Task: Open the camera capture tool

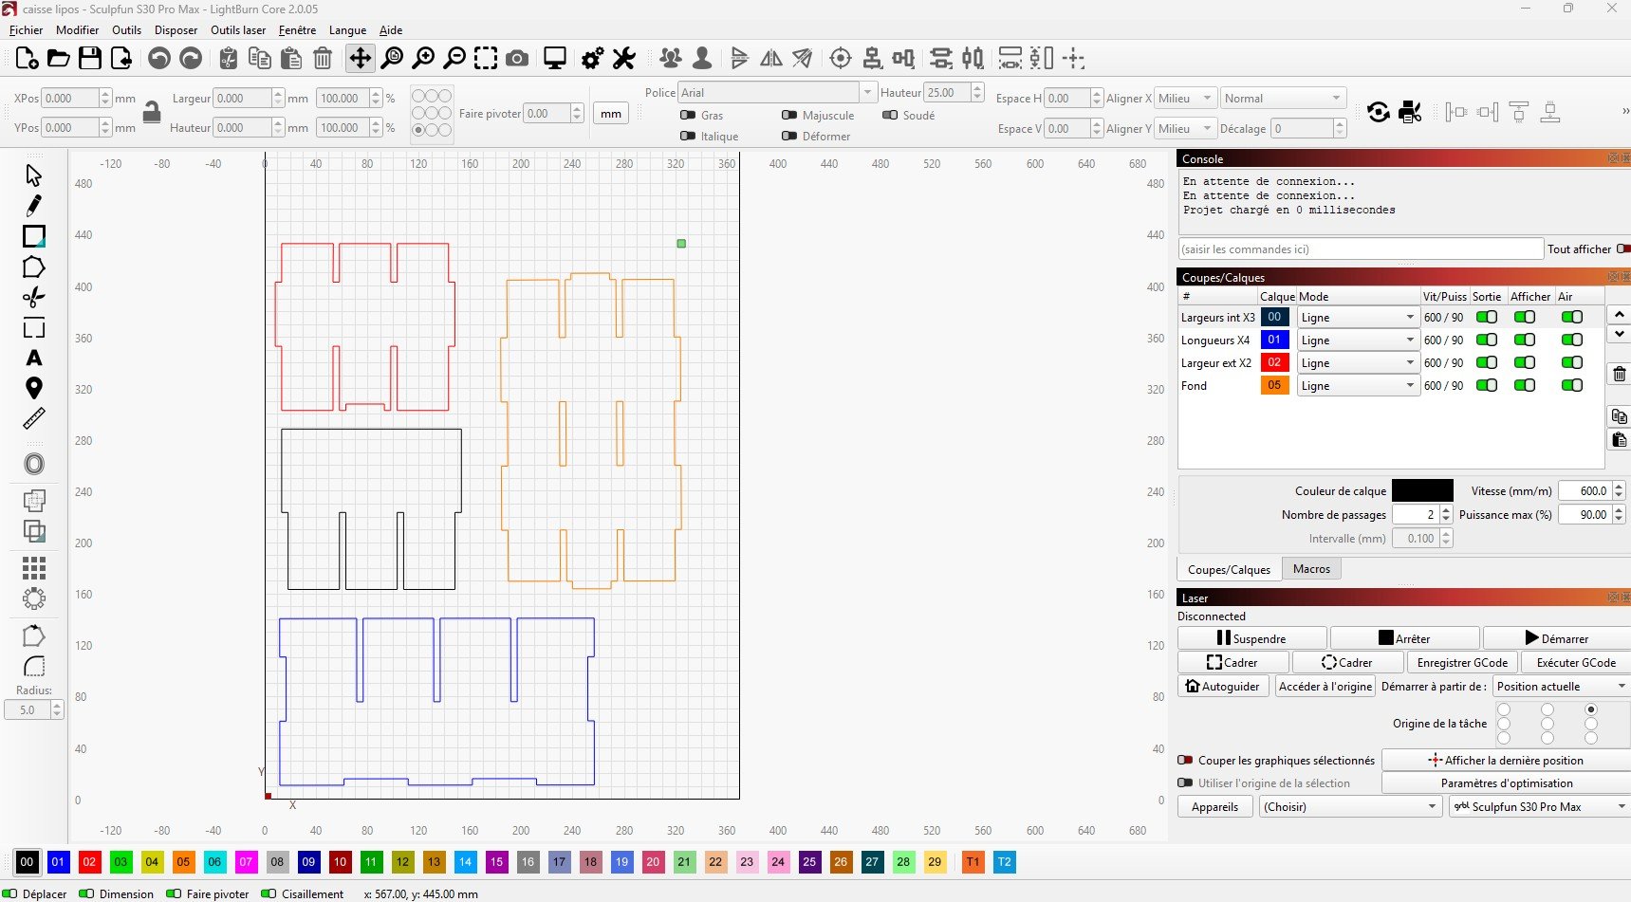Action: [517, 59]
